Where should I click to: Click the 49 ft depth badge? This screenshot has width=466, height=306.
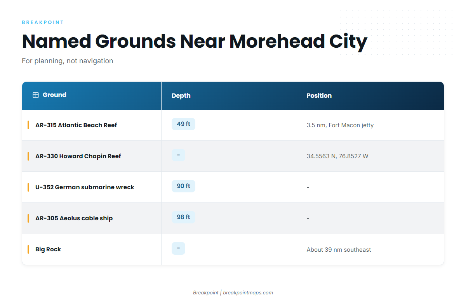[x=183, y=124]
